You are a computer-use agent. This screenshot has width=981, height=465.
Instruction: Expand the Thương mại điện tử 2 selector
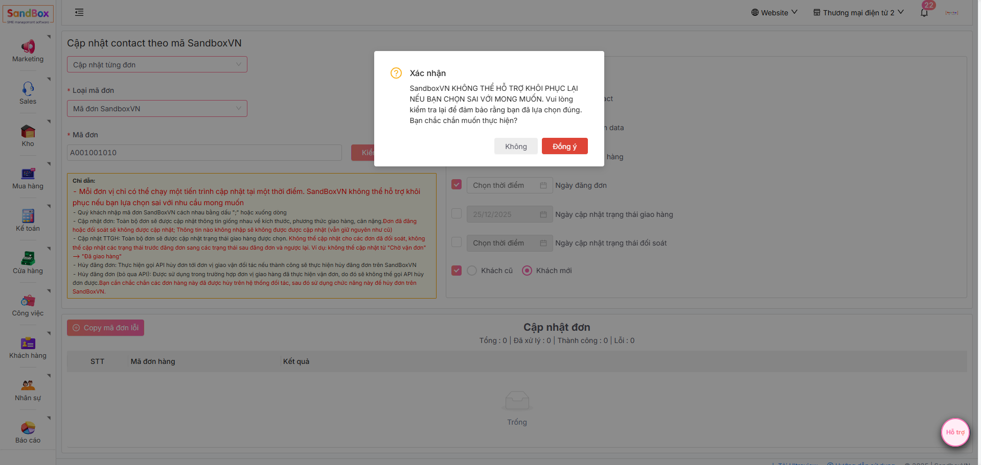pos(858,13)
